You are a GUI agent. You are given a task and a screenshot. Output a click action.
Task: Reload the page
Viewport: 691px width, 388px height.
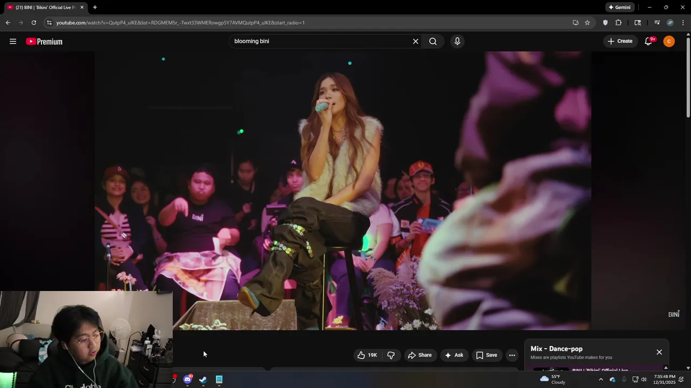[33, 23]
